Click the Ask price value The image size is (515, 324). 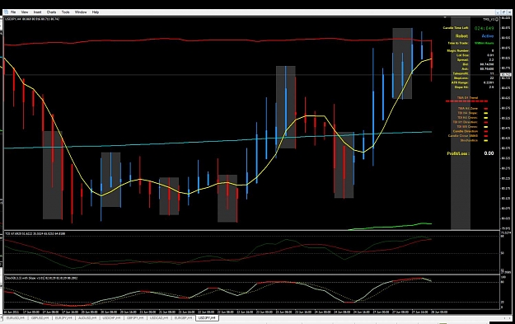click(487, 69)
